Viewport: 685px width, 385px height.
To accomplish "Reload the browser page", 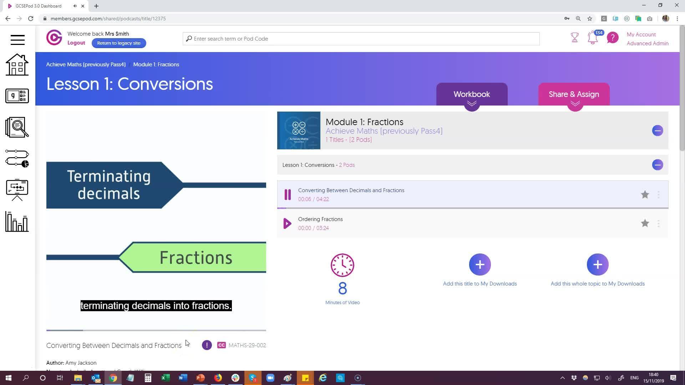I will [x=31, y=19].
